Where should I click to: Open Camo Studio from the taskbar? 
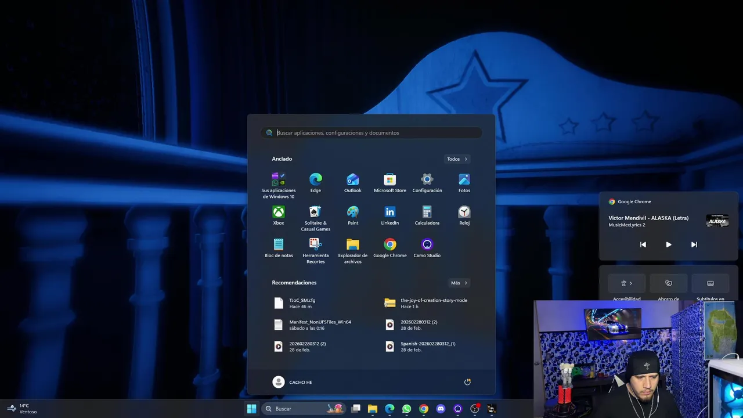457,409
